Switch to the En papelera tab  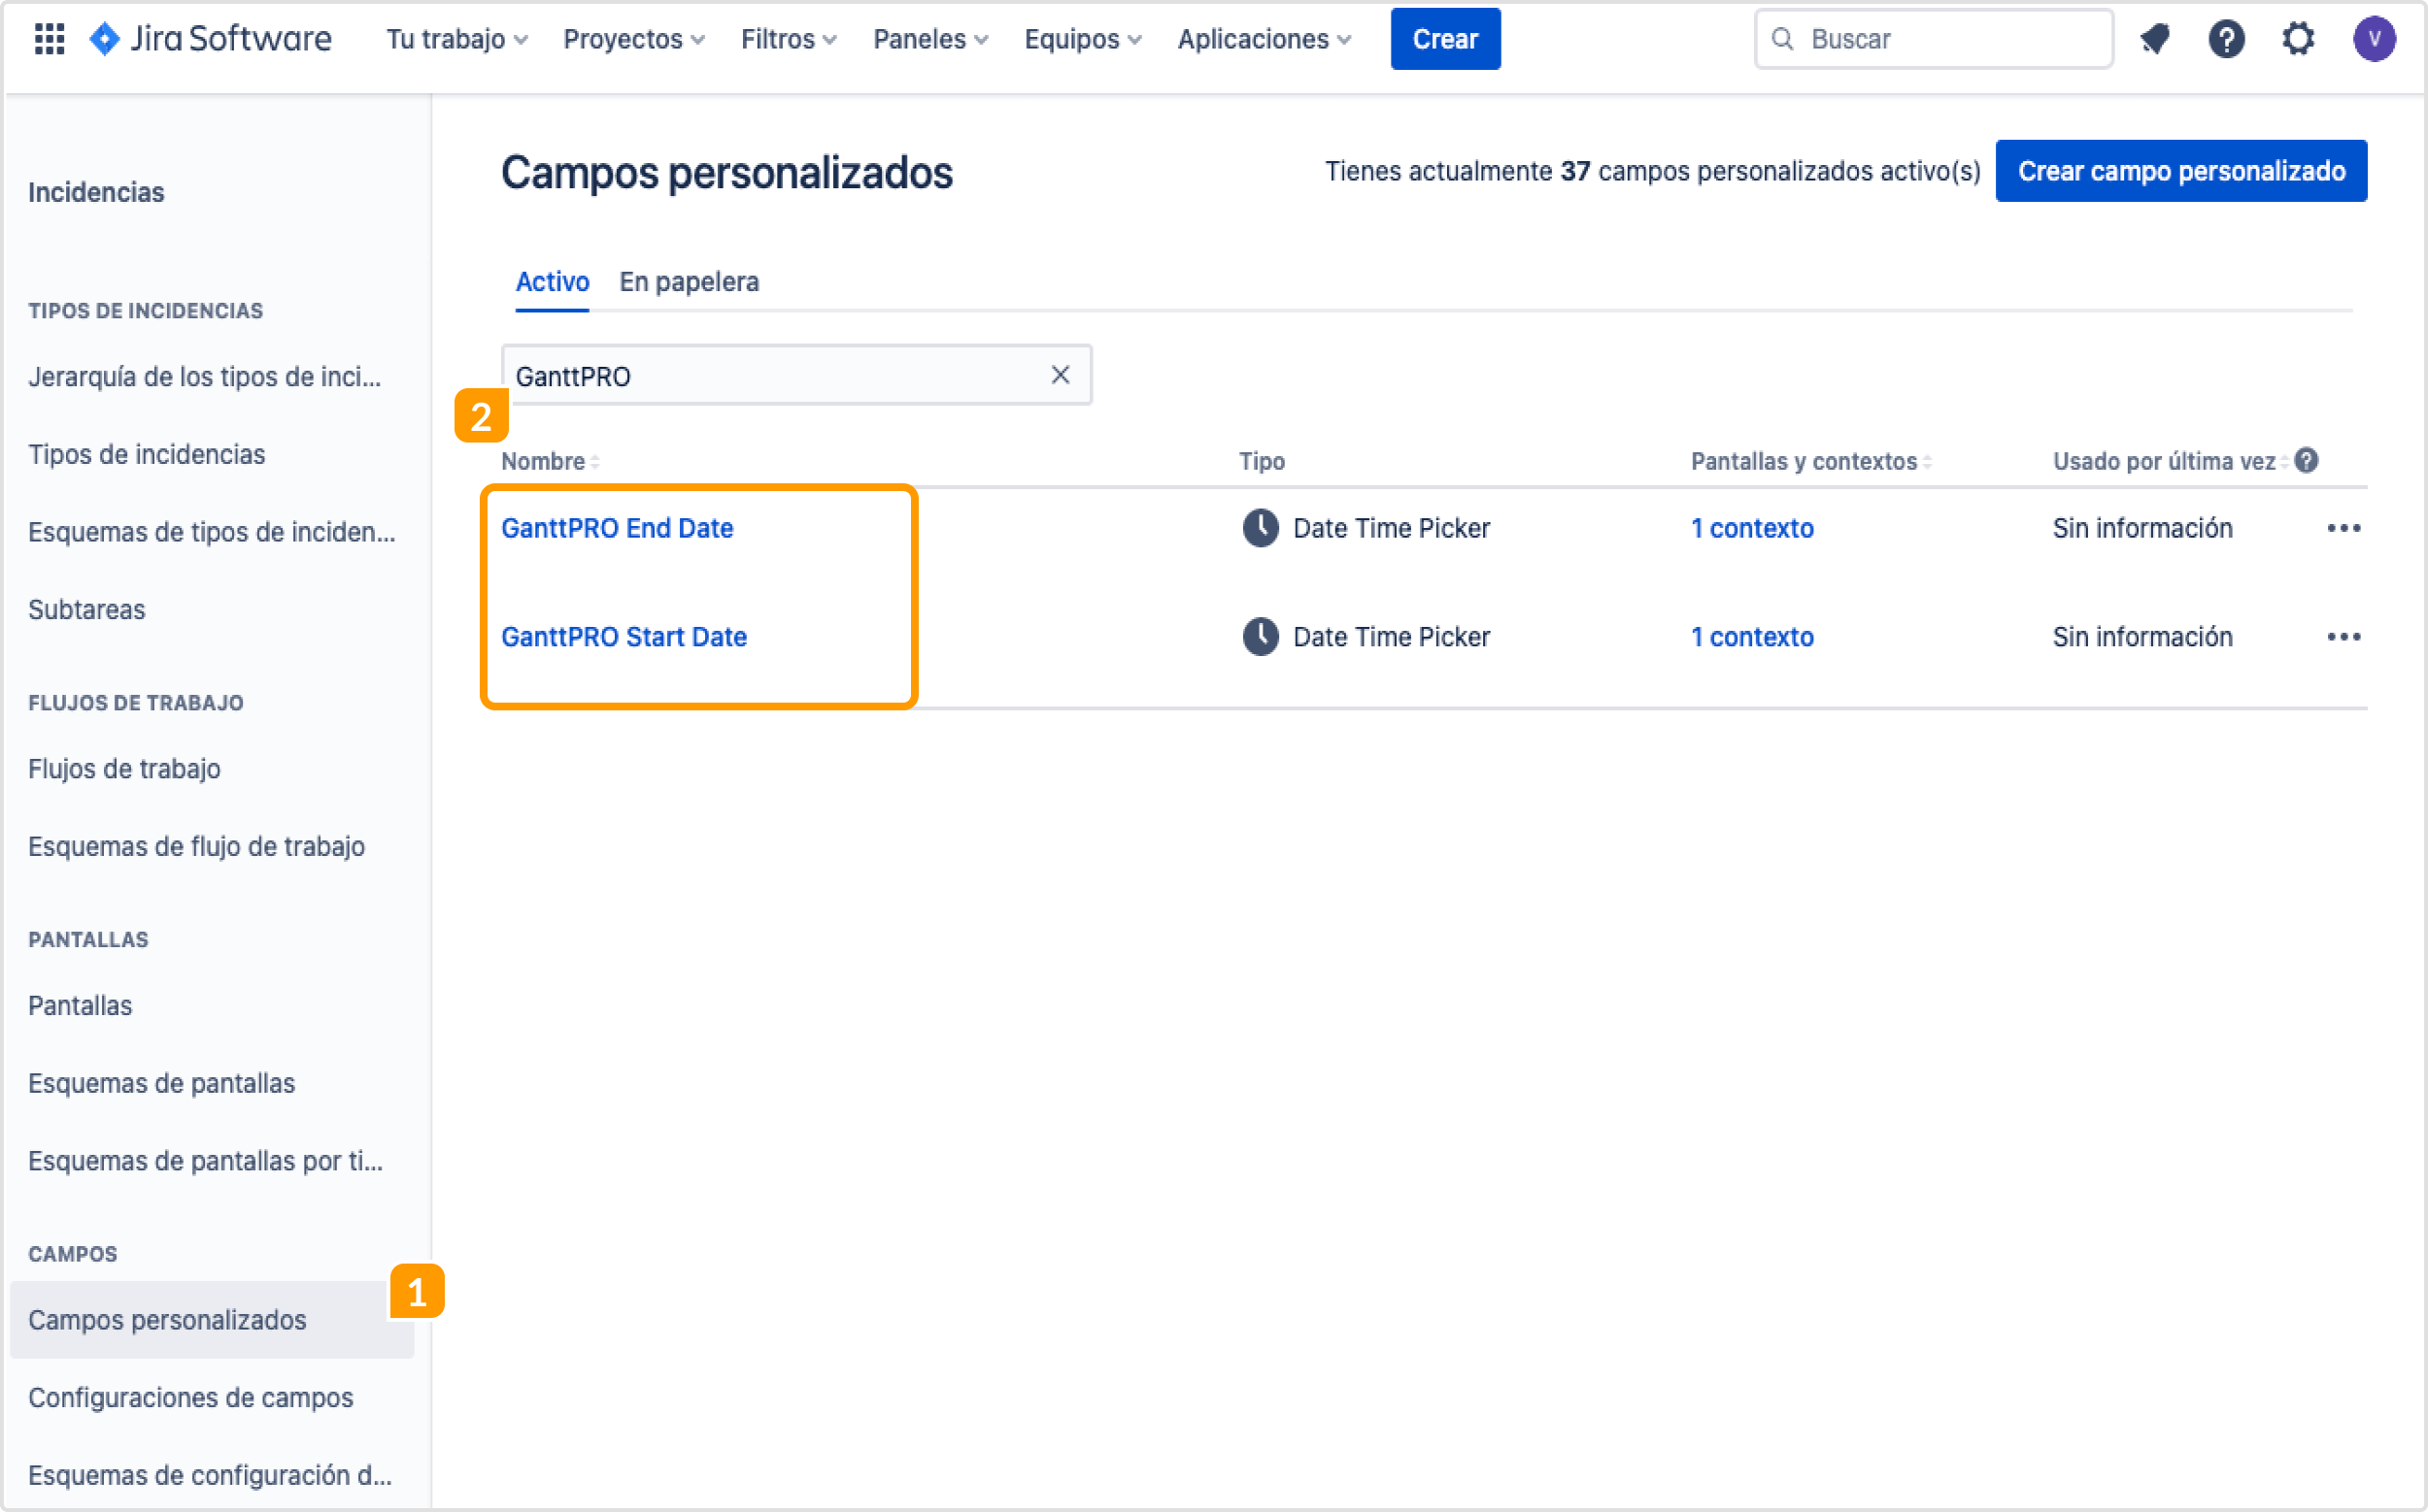[x=690, y=282]
